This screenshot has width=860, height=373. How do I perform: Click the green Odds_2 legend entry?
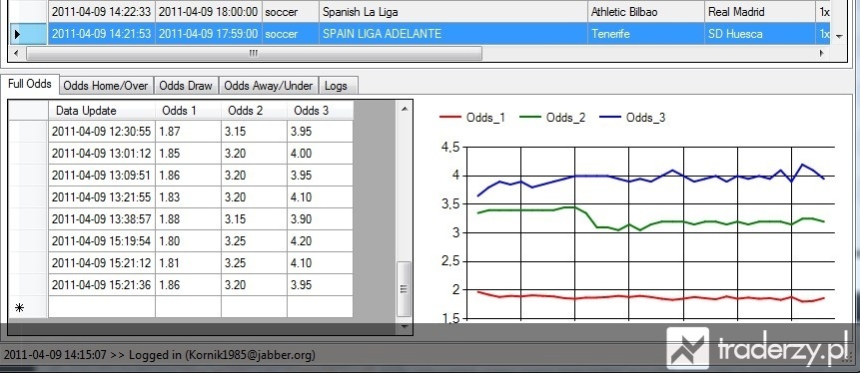pos(552,118)
